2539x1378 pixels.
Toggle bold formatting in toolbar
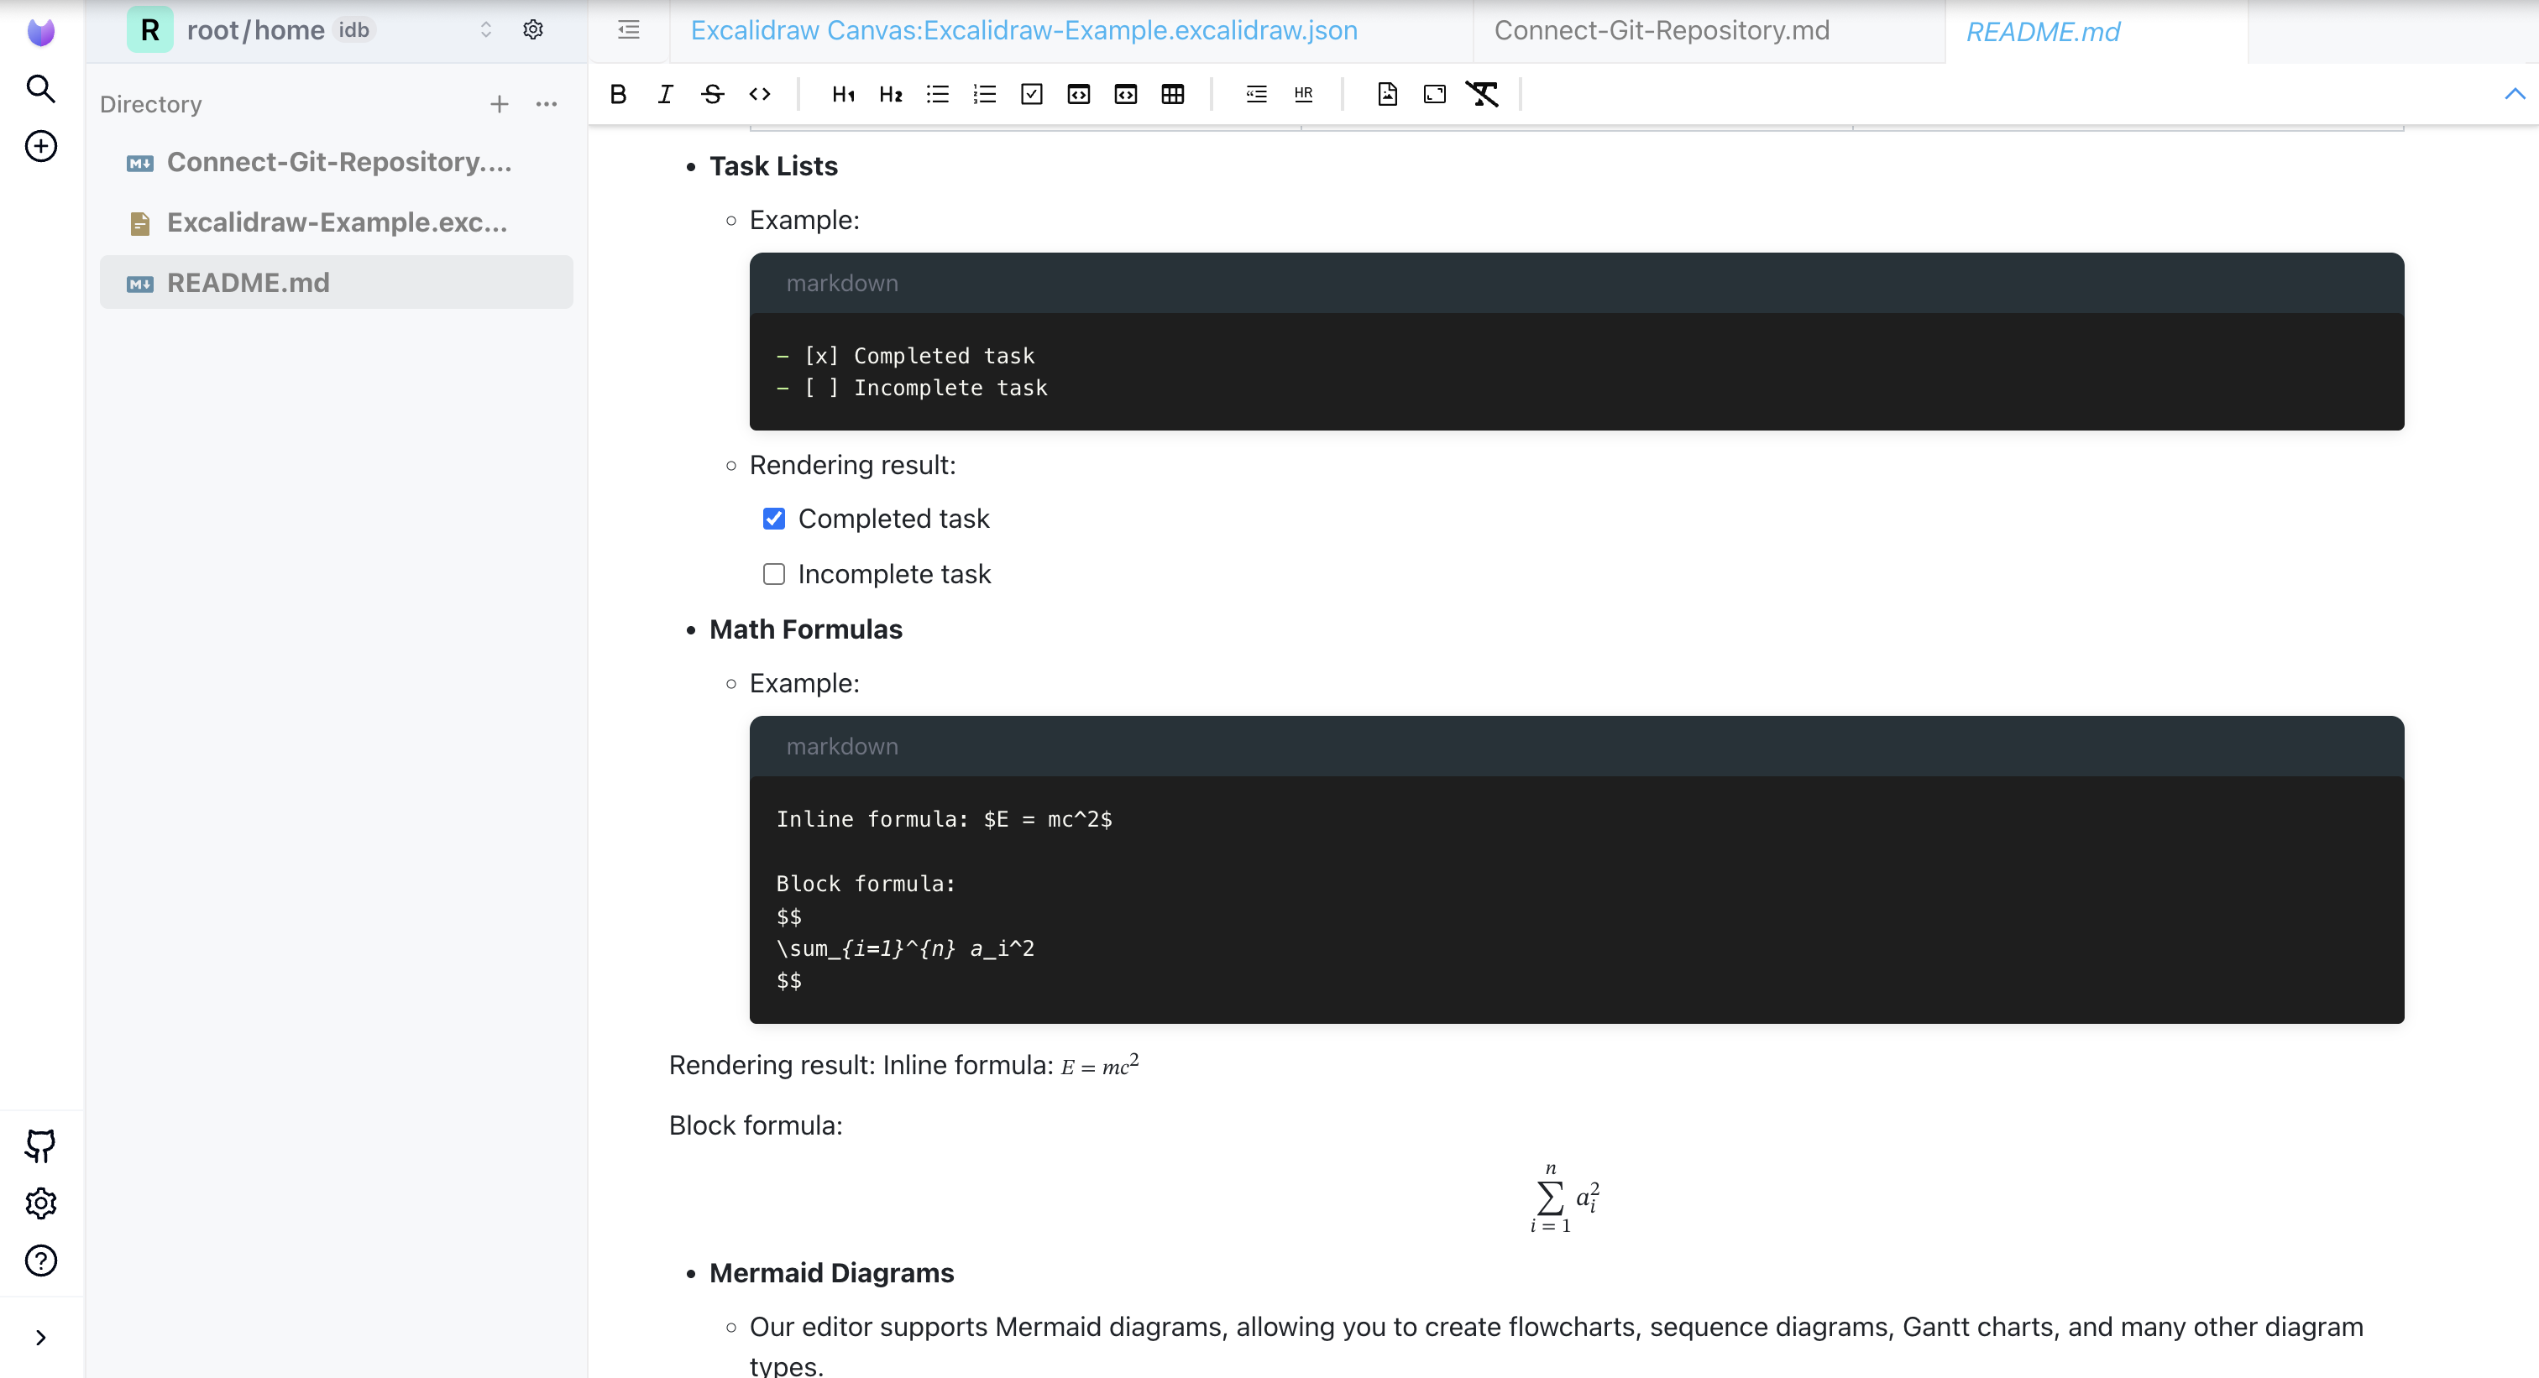[x=618, y=94]
